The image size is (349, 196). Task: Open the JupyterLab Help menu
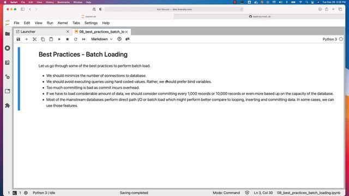[106, 23]
